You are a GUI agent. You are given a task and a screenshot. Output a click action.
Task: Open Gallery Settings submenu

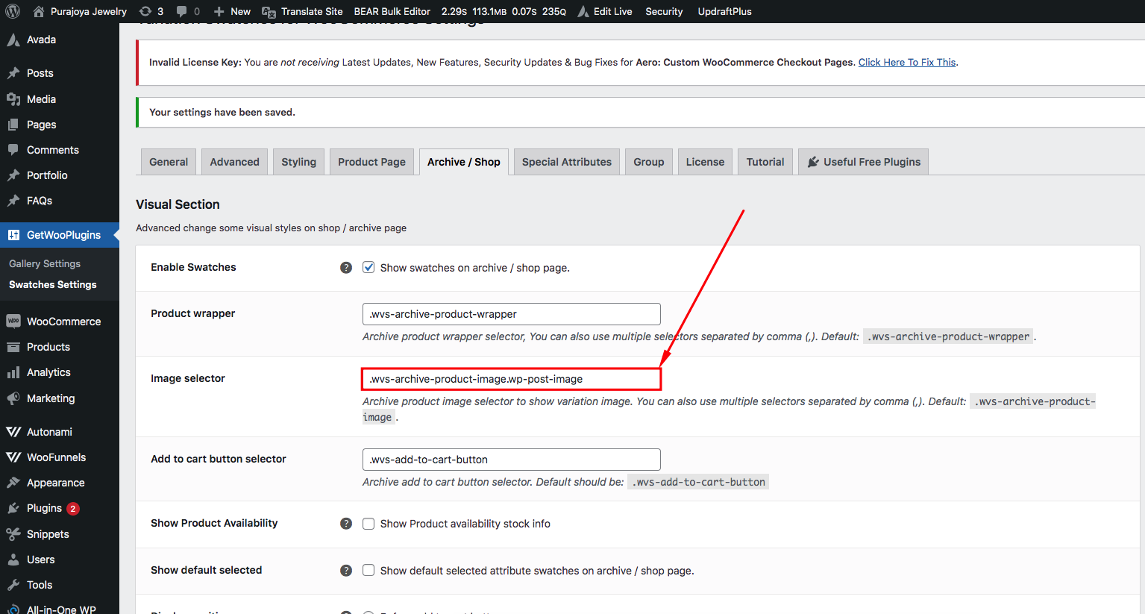[45, 263]
